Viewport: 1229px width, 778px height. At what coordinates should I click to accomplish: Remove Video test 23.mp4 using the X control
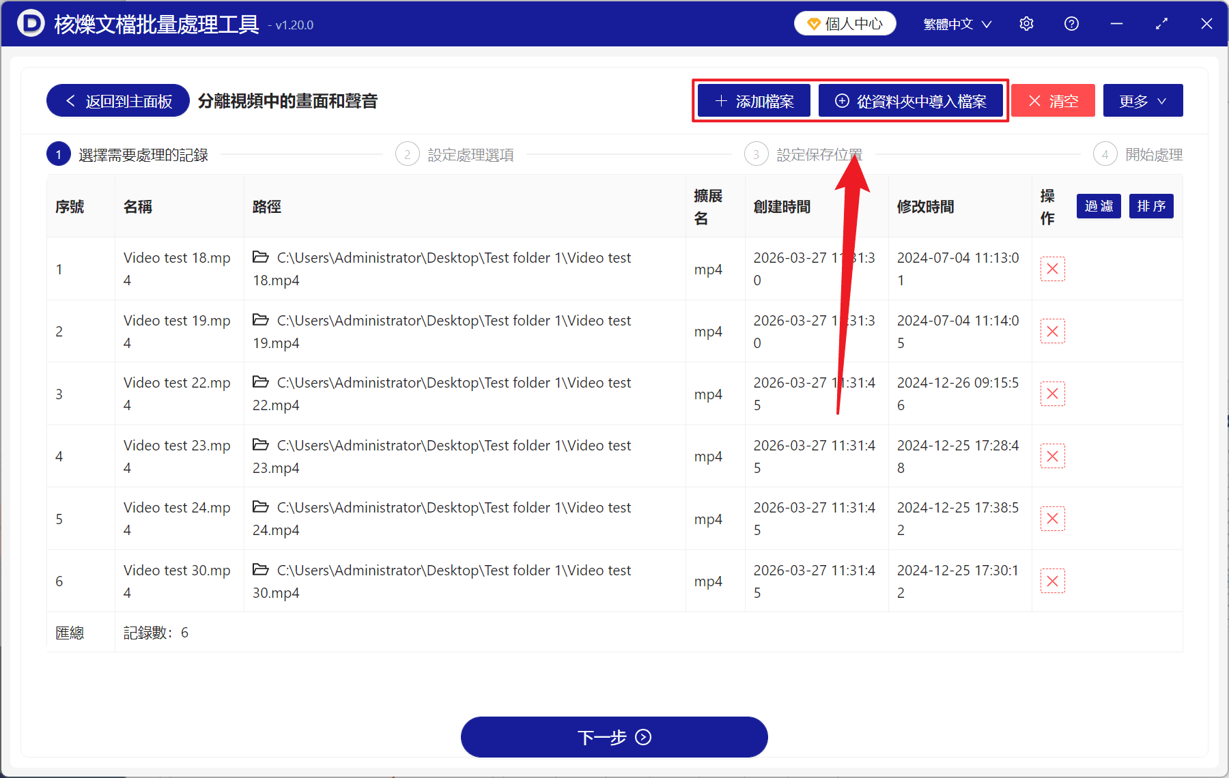click(1052, 456)
